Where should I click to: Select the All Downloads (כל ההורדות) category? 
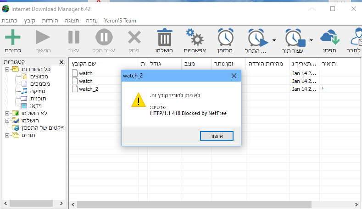tap(36, 69)
